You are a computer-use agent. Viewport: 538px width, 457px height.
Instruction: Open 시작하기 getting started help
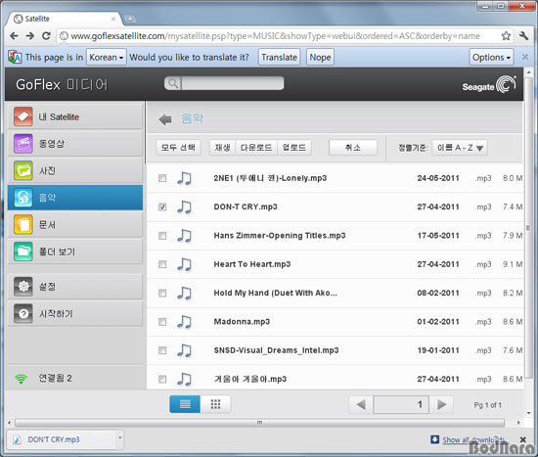[75, 313]
